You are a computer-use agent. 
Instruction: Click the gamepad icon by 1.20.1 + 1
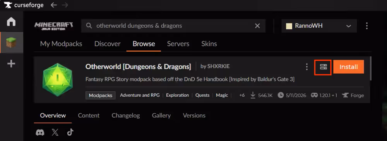314,95
